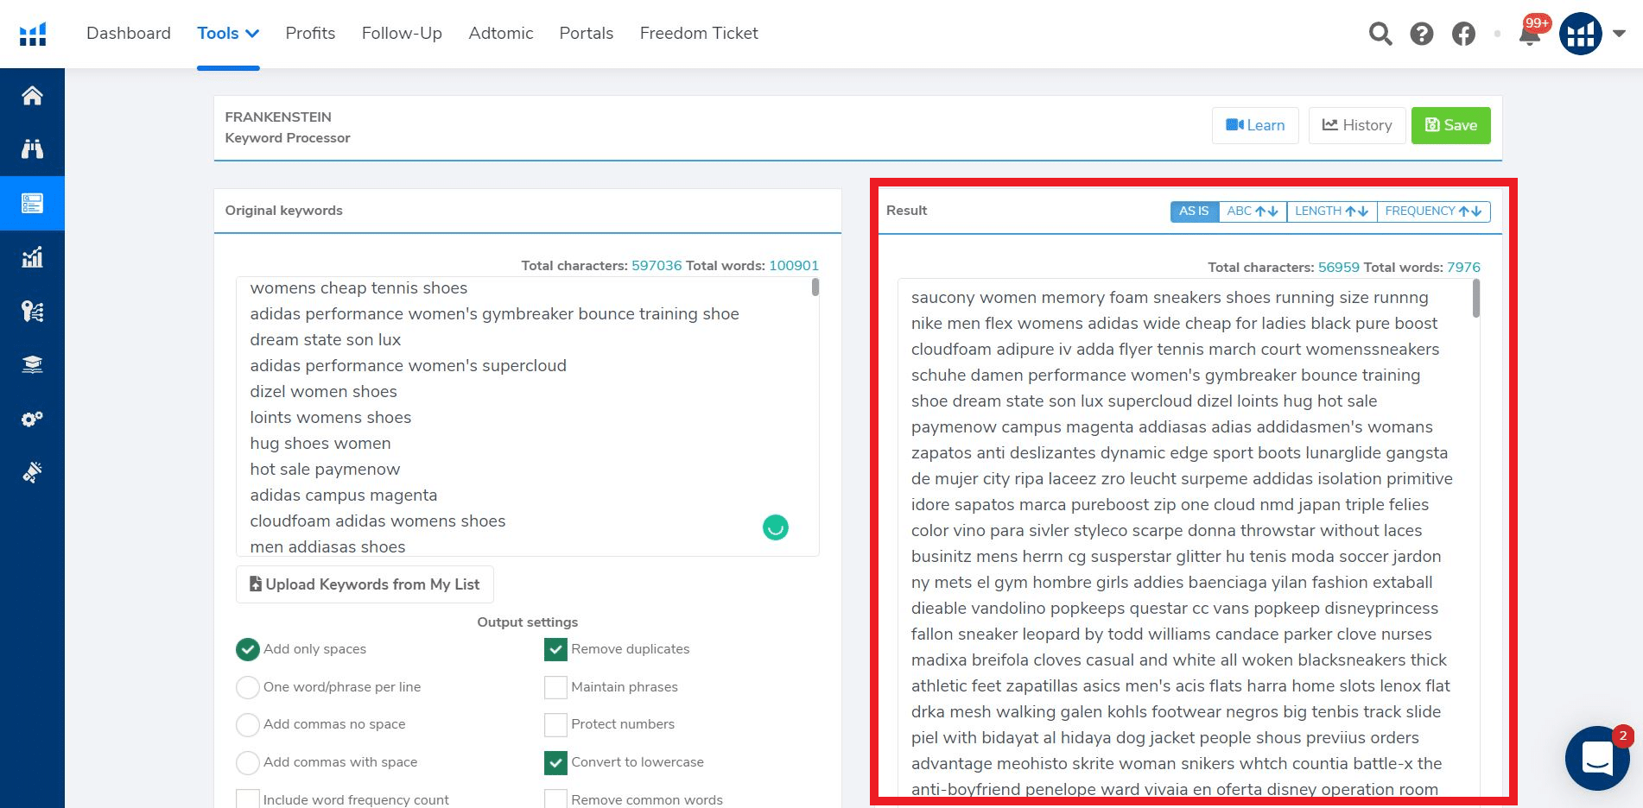Click the Helium 10 logo icon
The width and height of the screenshot is (1643, 808).
click(33, 34)
